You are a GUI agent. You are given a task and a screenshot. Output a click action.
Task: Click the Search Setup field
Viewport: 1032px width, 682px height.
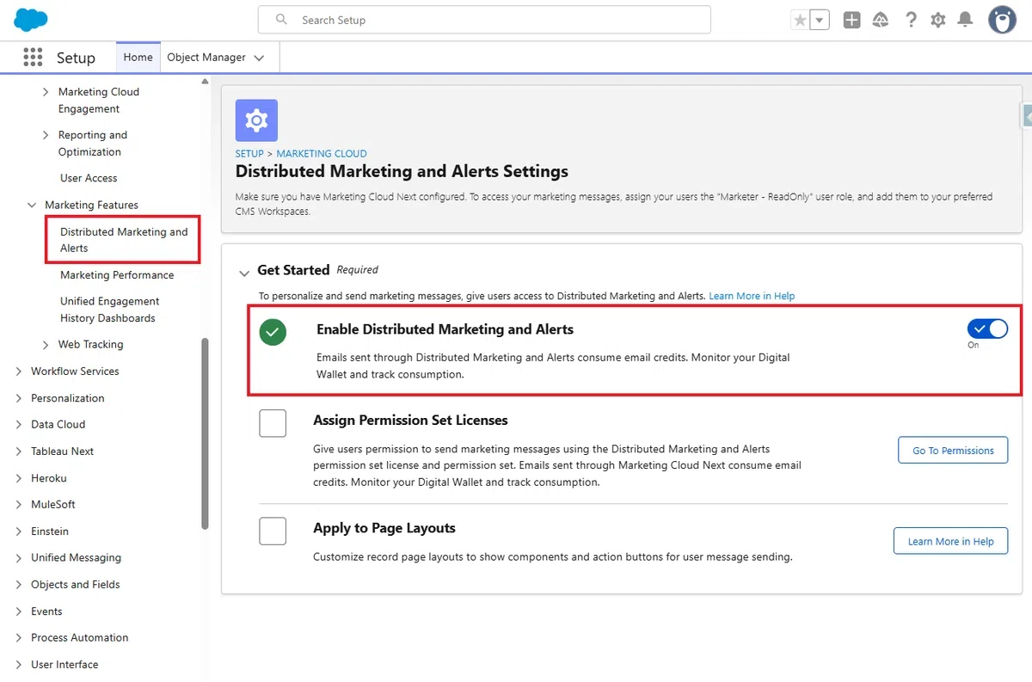(x=484, y=20)
